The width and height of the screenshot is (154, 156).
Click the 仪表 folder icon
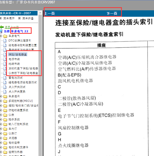(x=5, y=115)
